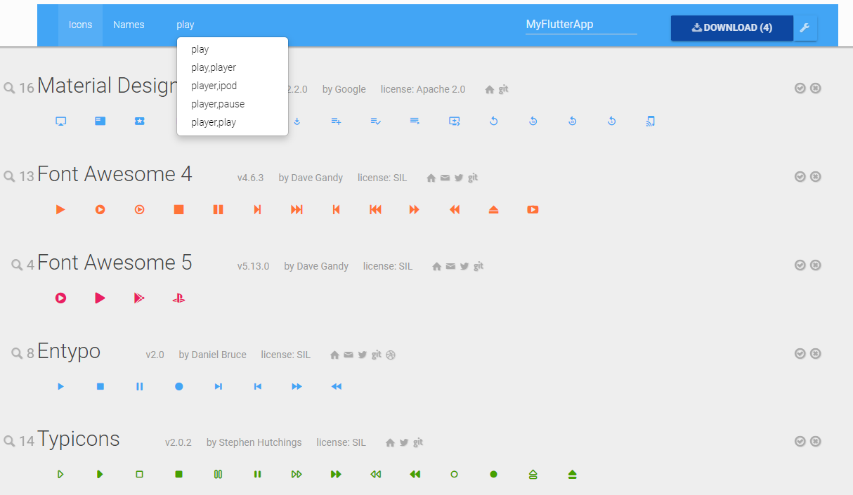Select the Font Awesome 4 play triangle icon

pos(61,209)
